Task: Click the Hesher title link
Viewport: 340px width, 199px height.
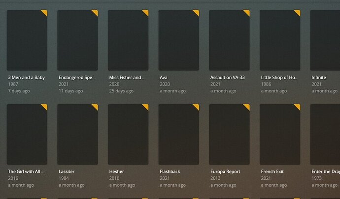Action: click(117, 171)
